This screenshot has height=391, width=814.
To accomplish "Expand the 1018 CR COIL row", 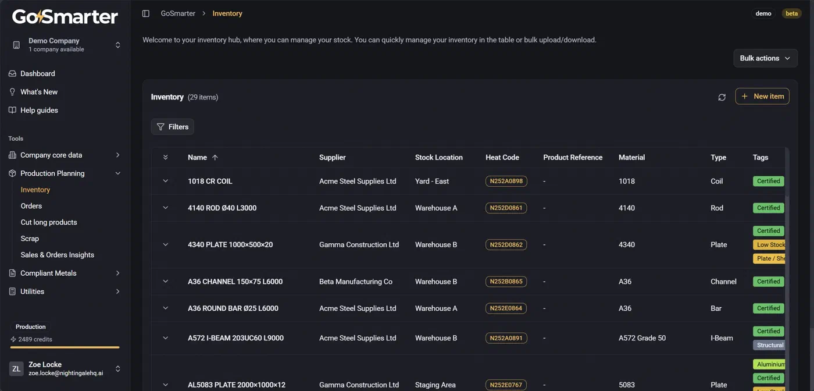I will pyautogui.click(x=165, y=181).
